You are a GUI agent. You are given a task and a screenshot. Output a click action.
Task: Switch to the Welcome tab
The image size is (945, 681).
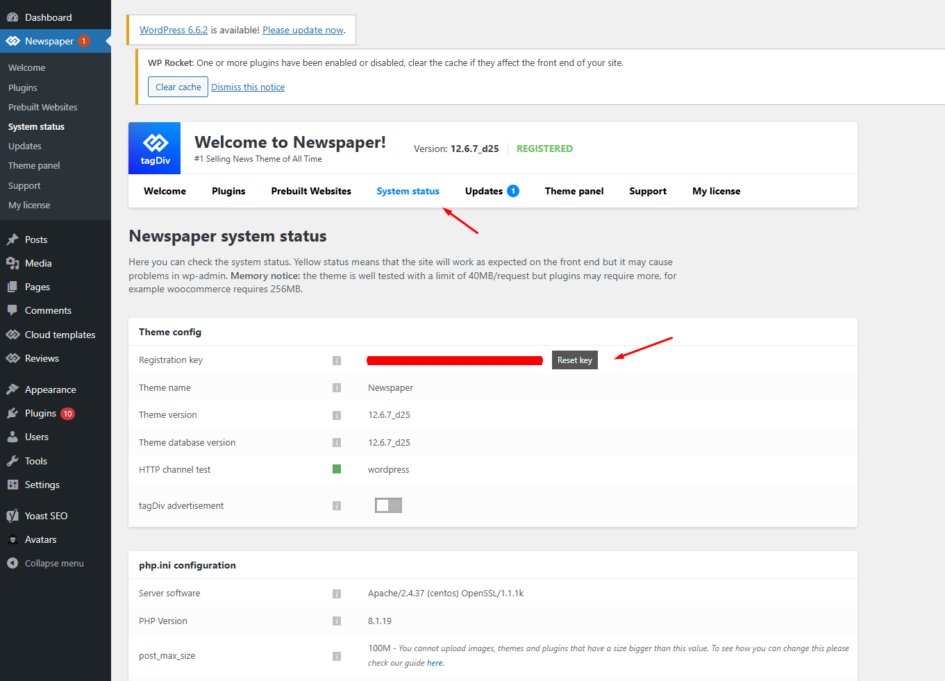[x=165, y=191]
